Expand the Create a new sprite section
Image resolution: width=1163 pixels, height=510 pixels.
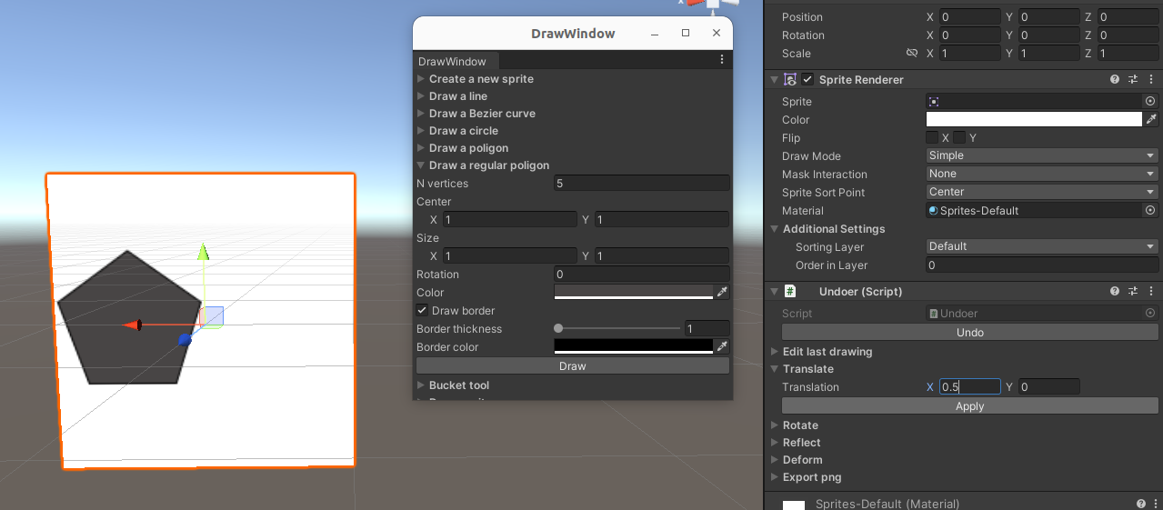[x=422, y=79]
